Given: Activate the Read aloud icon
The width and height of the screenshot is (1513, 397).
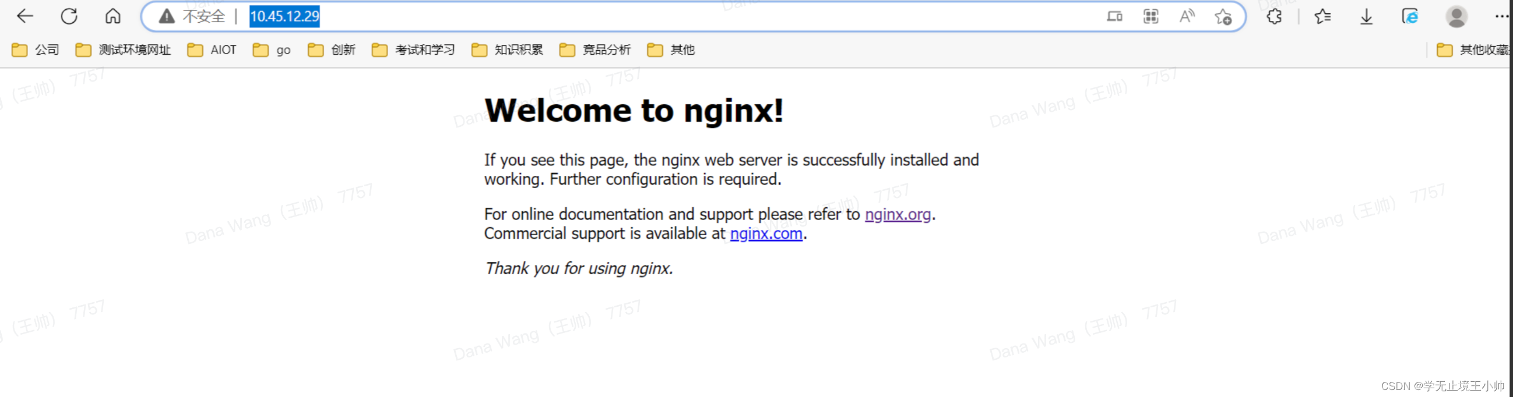Looking at the screenshot, I should (1187, 16).
